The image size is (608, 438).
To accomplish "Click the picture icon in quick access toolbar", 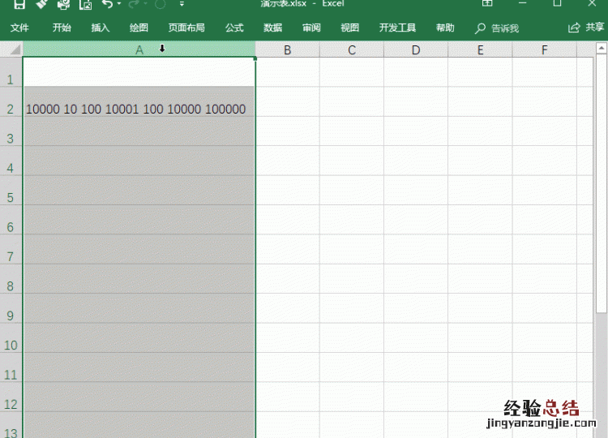I will (86, 4).
